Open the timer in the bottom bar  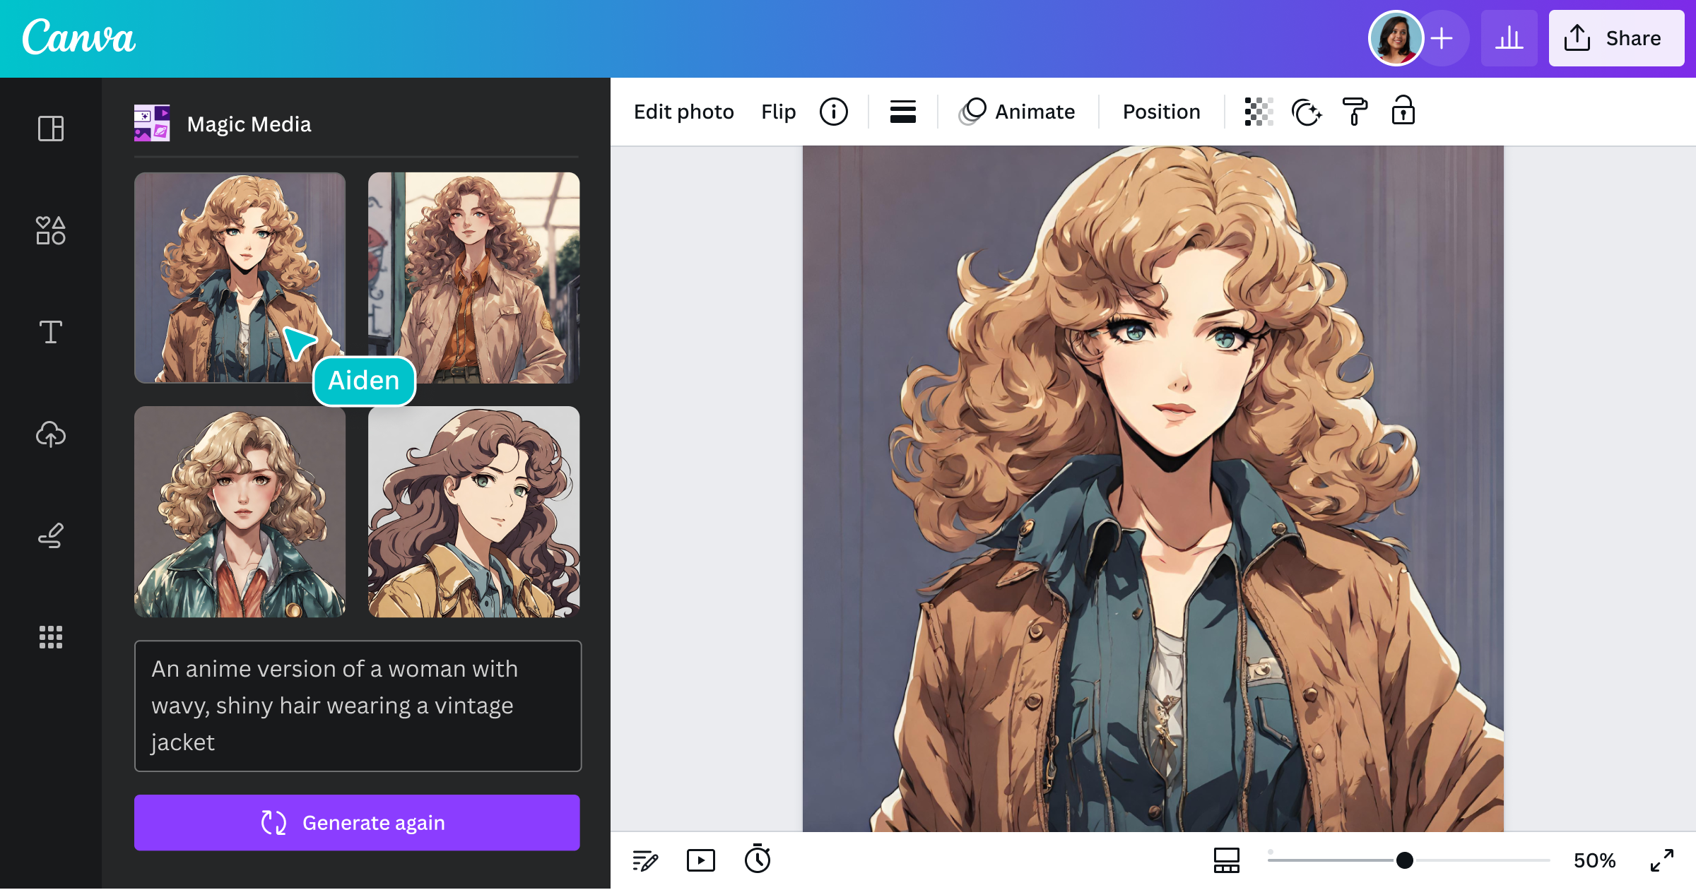click(758, 860)
